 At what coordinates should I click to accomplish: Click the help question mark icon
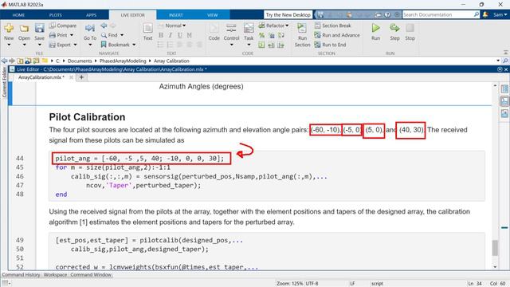point(387,14)
